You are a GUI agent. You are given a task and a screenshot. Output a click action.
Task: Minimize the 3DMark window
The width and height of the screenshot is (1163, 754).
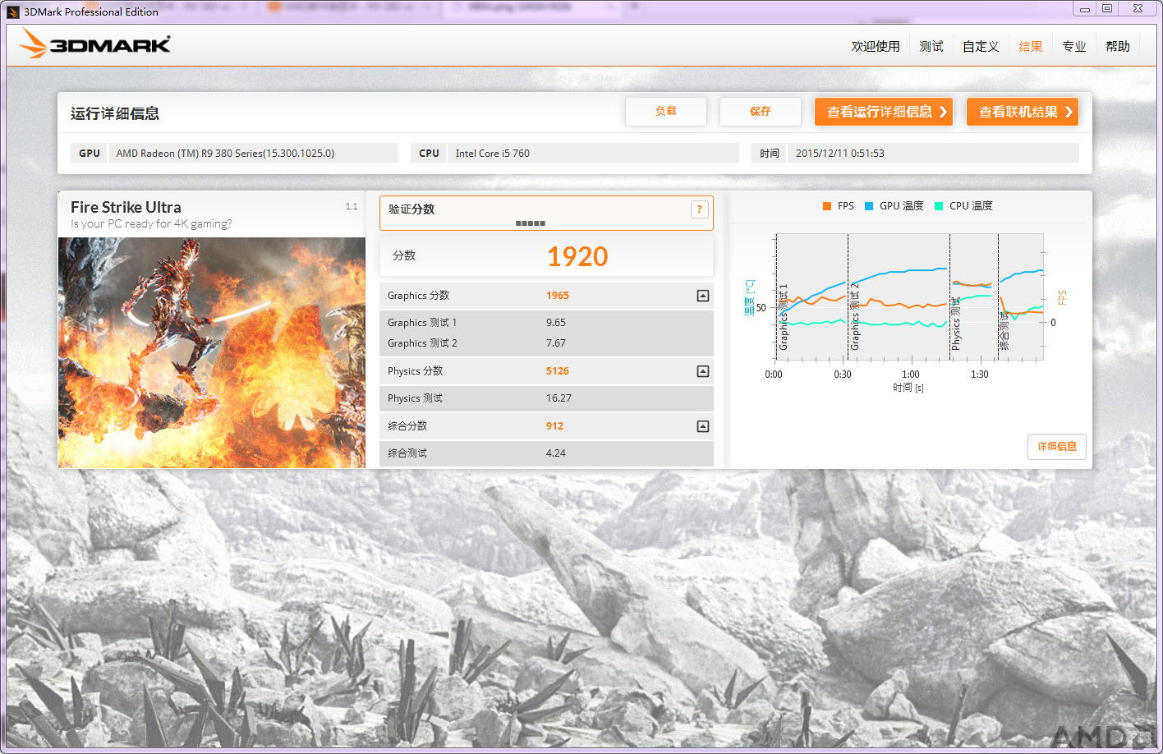pyautogui.click(x=1085, y=8)
